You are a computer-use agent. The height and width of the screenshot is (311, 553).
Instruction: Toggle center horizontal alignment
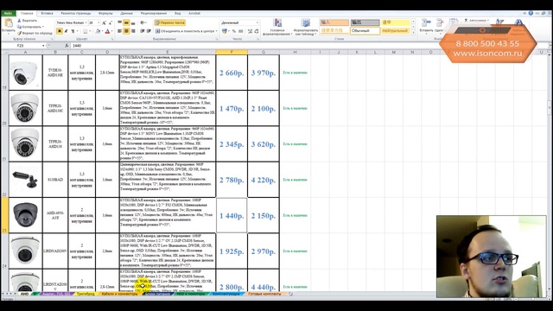[x=126, y=31]
